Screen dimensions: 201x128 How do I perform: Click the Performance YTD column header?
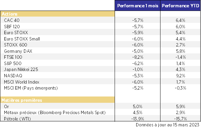pyautogui.click(x=180, y=6)
